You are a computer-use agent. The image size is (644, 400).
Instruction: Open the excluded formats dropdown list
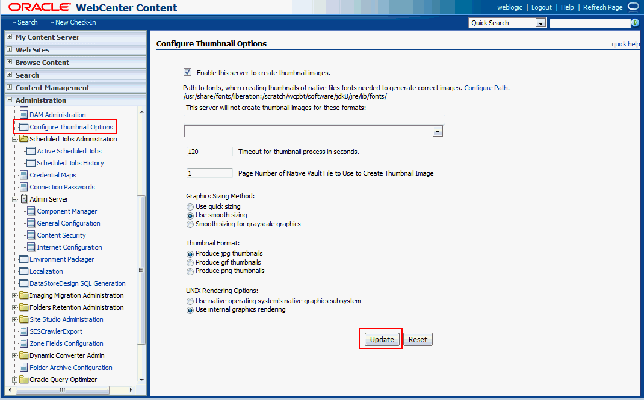click(438, 131)
